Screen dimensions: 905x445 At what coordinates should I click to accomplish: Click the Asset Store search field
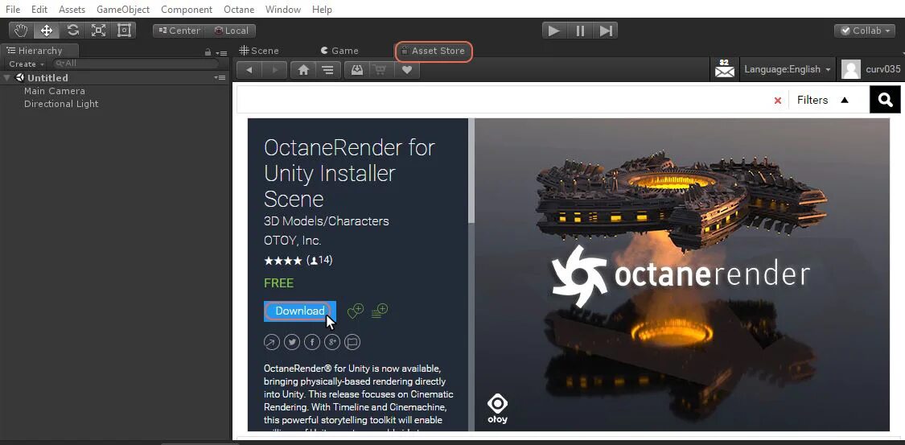502,100
